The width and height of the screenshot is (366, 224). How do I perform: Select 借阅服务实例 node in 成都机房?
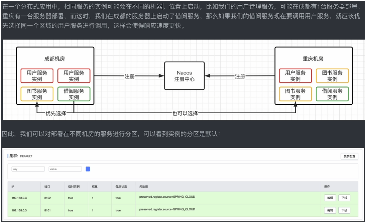(x=74, y=94)
